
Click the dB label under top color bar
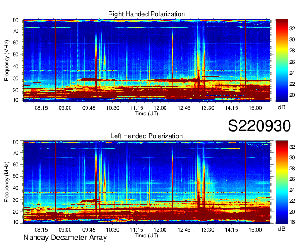point(281,107)
